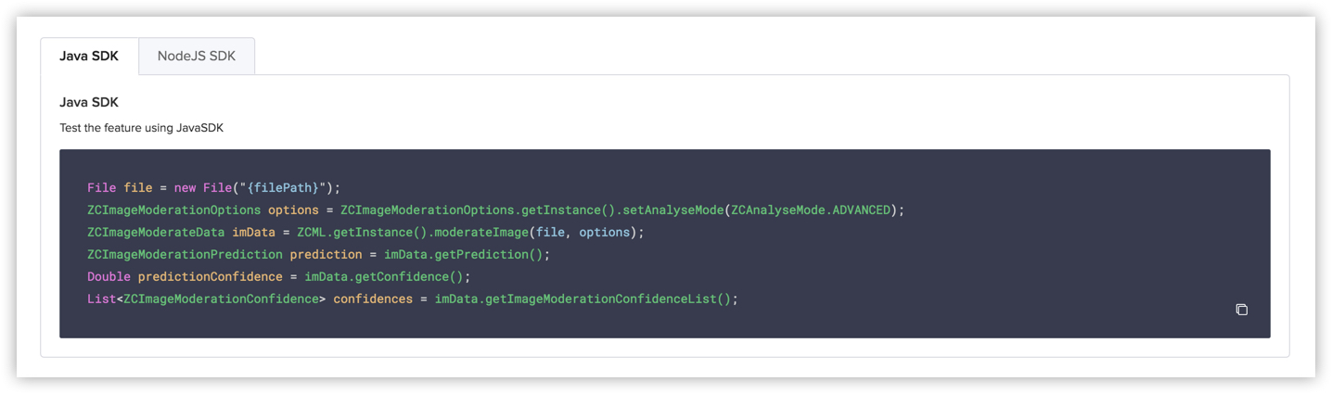Click the 'new' keyword in first line
Image resolution: width=1332 pixels, height=394 pixels.
[x=185, y=187]
